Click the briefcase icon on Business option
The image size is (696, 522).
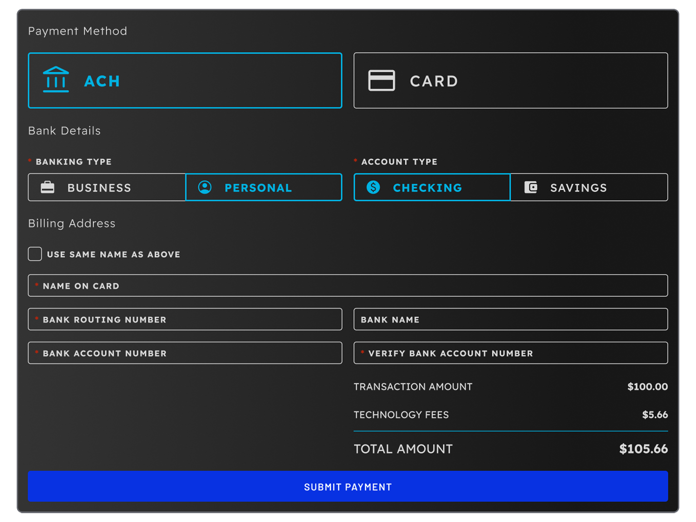48,187
